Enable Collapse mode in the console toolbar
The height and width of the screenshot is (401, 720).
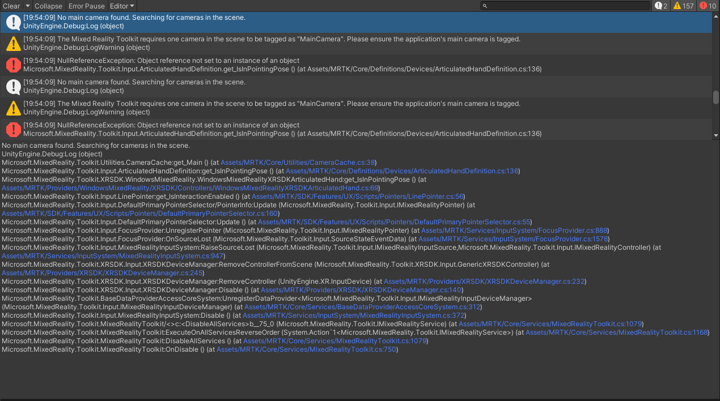click(48, 6)
